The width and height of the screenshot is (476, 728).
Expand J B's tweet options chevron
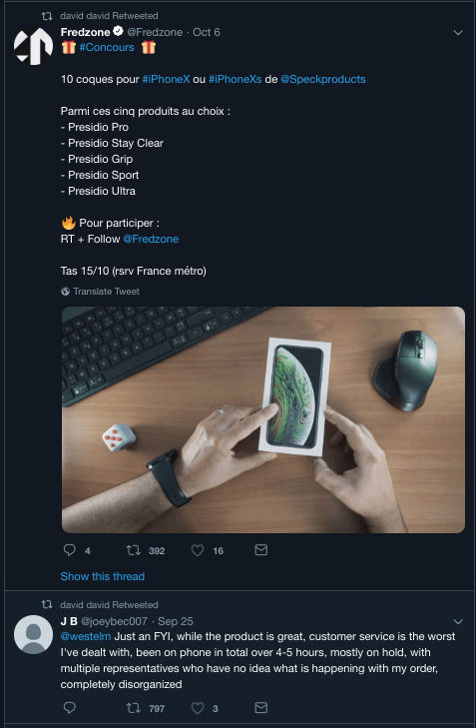coord(458,621)
